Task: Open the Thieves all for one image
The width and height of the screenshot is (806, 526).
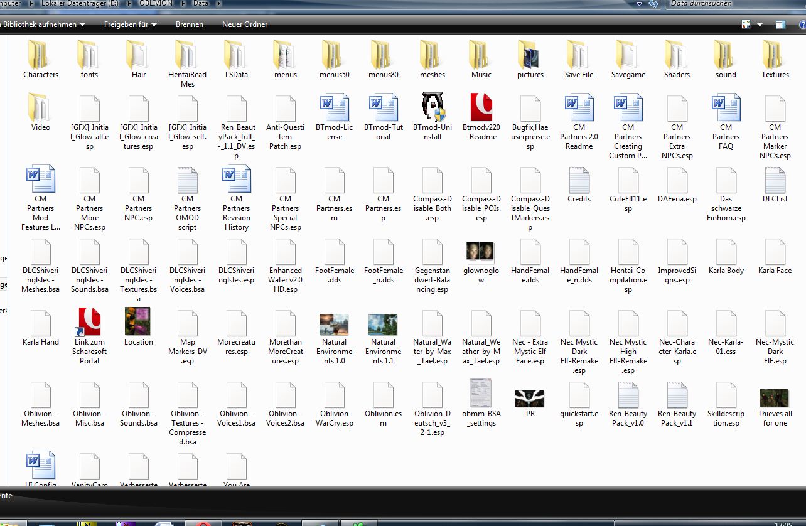Action: (775, 397)
